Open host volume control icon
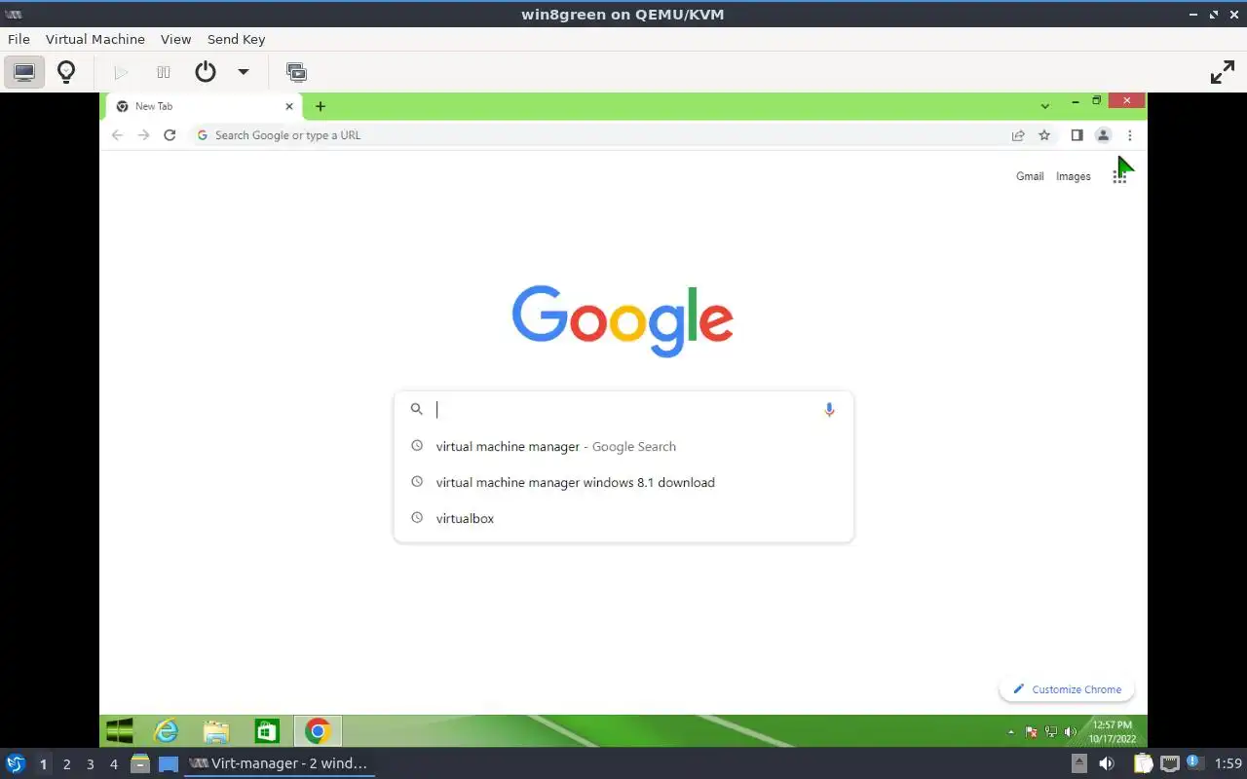 pos(1109,763)
